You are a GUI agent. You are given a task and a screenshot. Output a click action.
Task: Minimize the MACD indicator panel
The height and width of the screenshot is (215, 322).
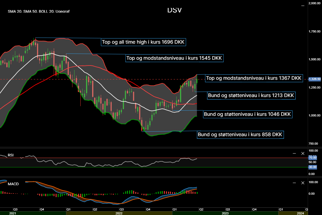[x=294, y=183]
